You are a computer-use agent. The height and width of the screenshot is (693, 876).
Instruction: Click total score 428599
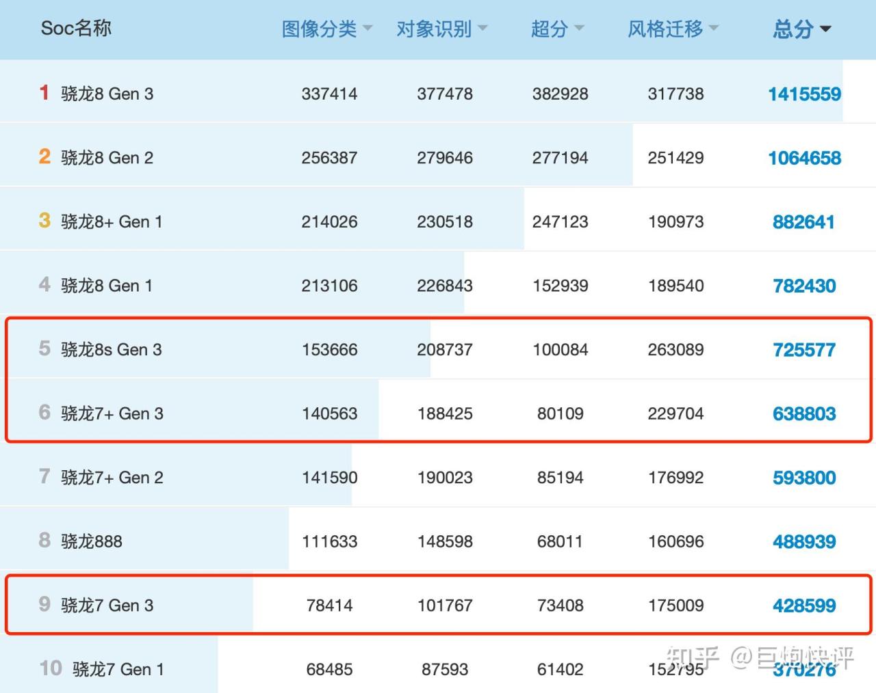click(x=804, y=606)
